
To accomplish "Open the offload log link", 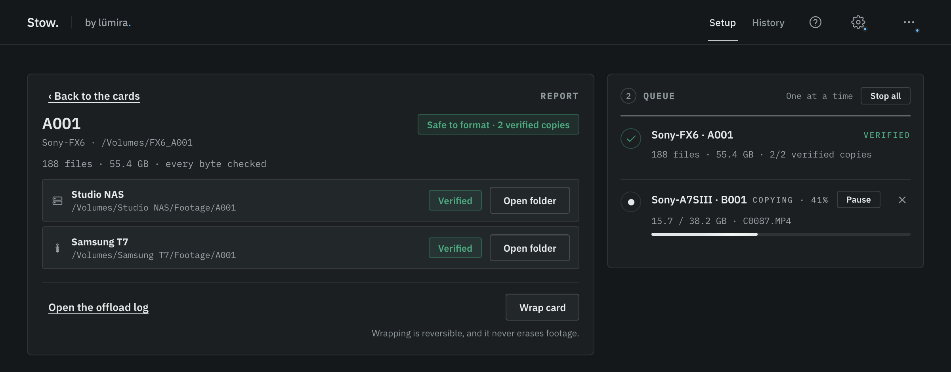I will pyautogui.click(x=98, y=307).
